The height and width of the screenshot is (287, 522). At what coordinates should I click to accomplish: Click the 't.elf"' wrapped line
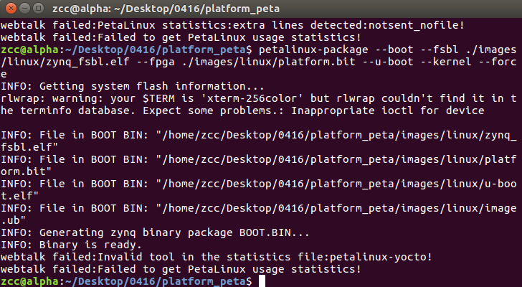(x=19, y=196)
